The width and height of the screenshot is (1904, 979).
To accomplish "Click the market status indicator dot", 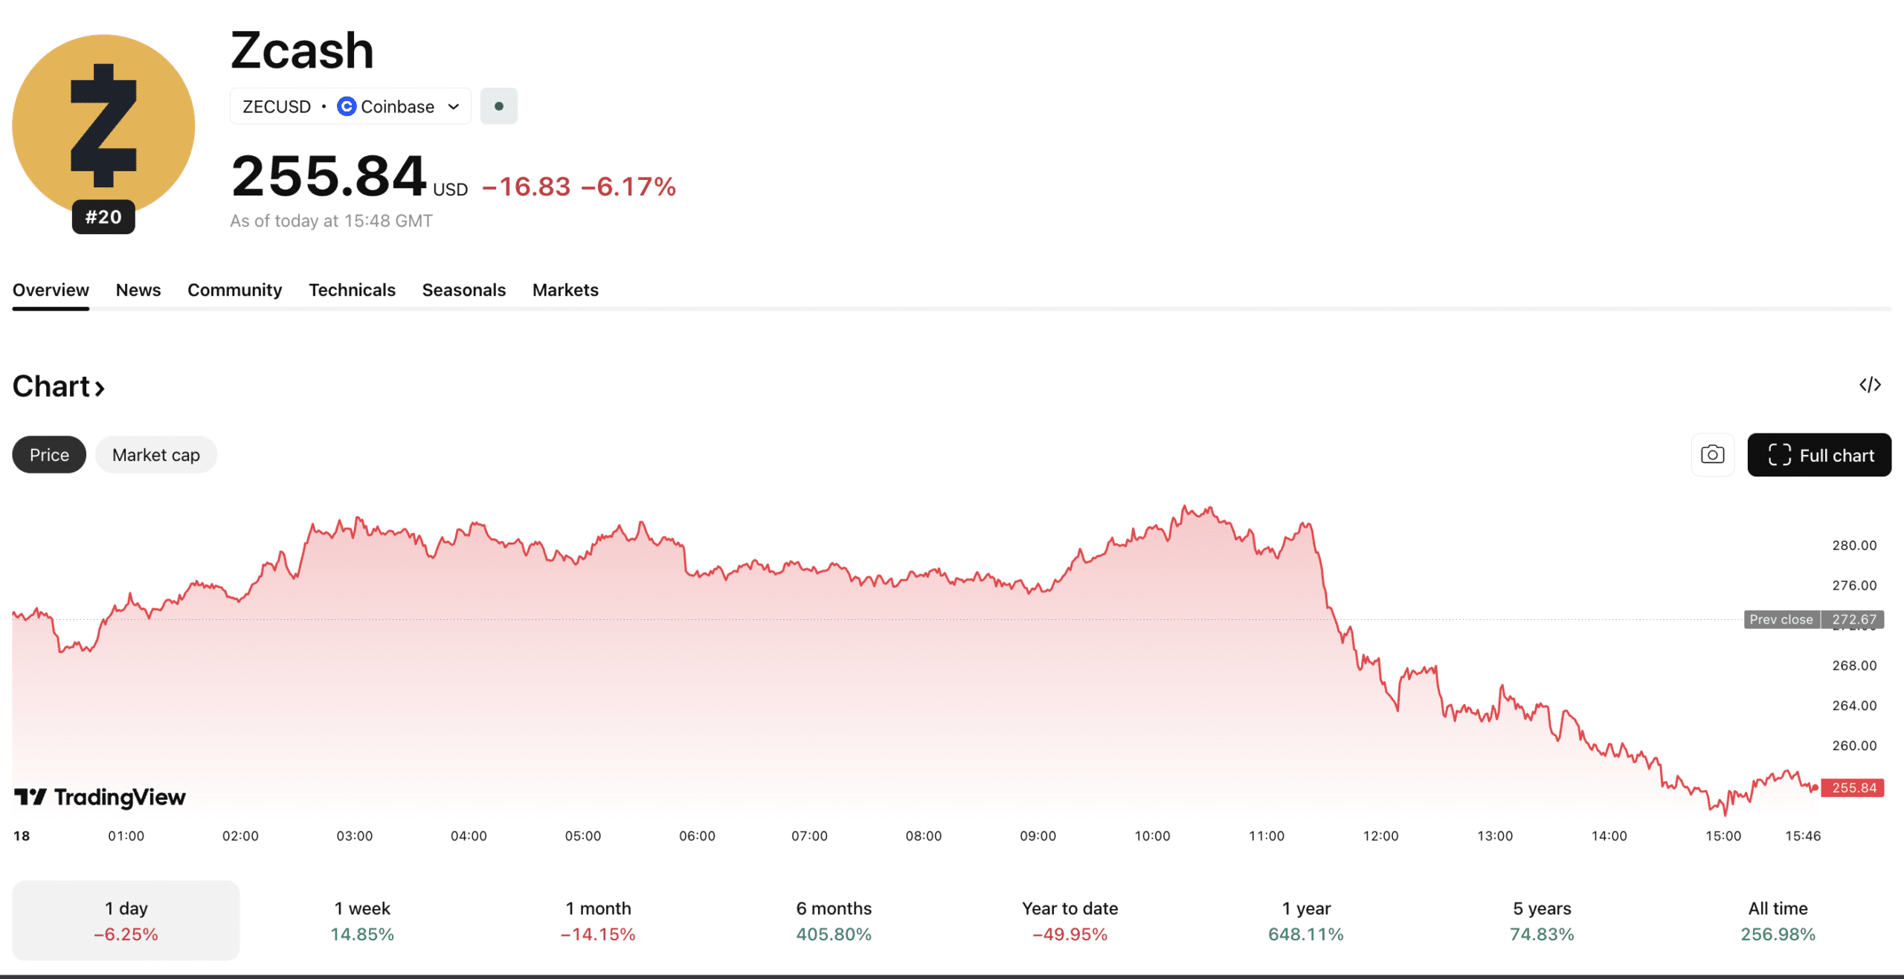I will (x=498, y=106).
